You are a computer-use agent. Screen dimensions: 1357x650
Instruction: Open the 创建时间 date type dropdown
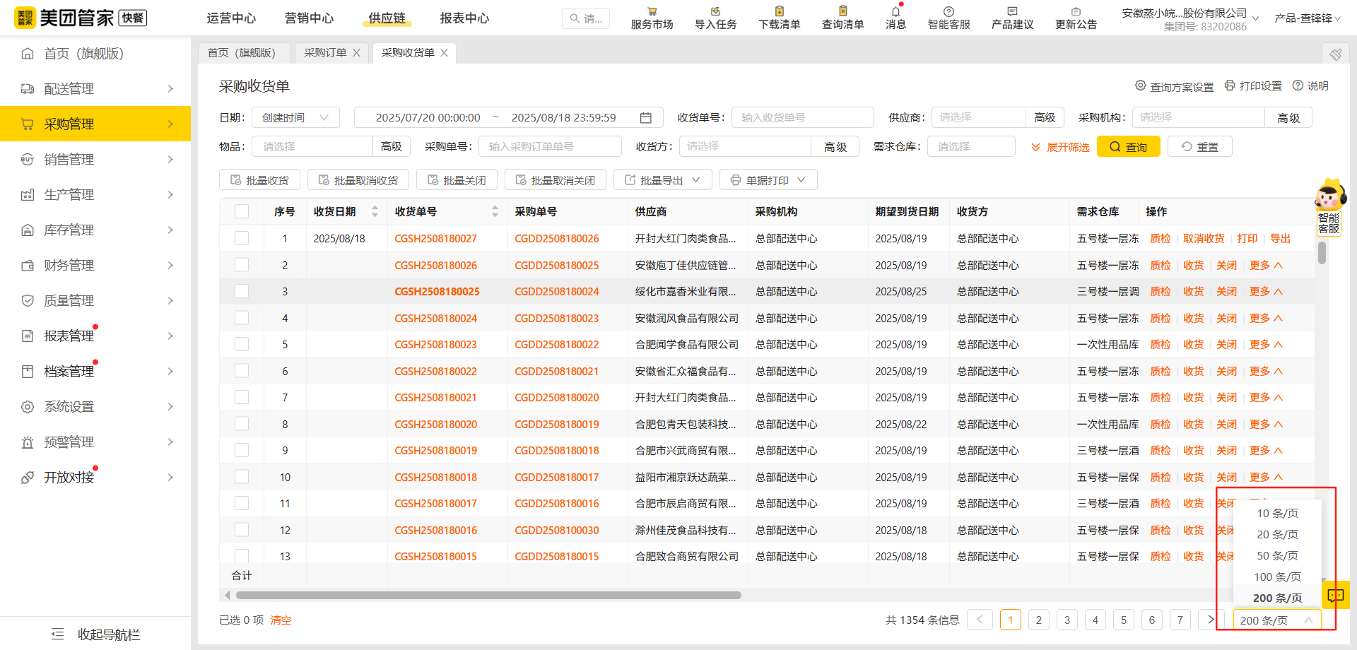click(295, 117)
